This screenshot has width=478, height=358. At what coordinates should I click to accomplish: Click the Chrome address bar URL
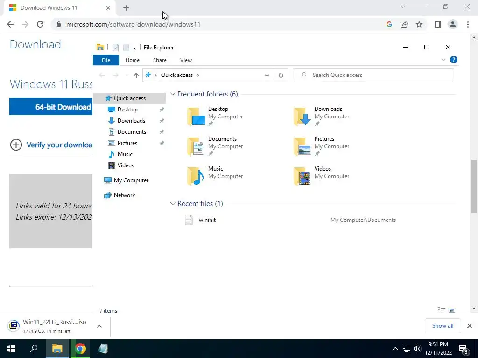(133, 24)
